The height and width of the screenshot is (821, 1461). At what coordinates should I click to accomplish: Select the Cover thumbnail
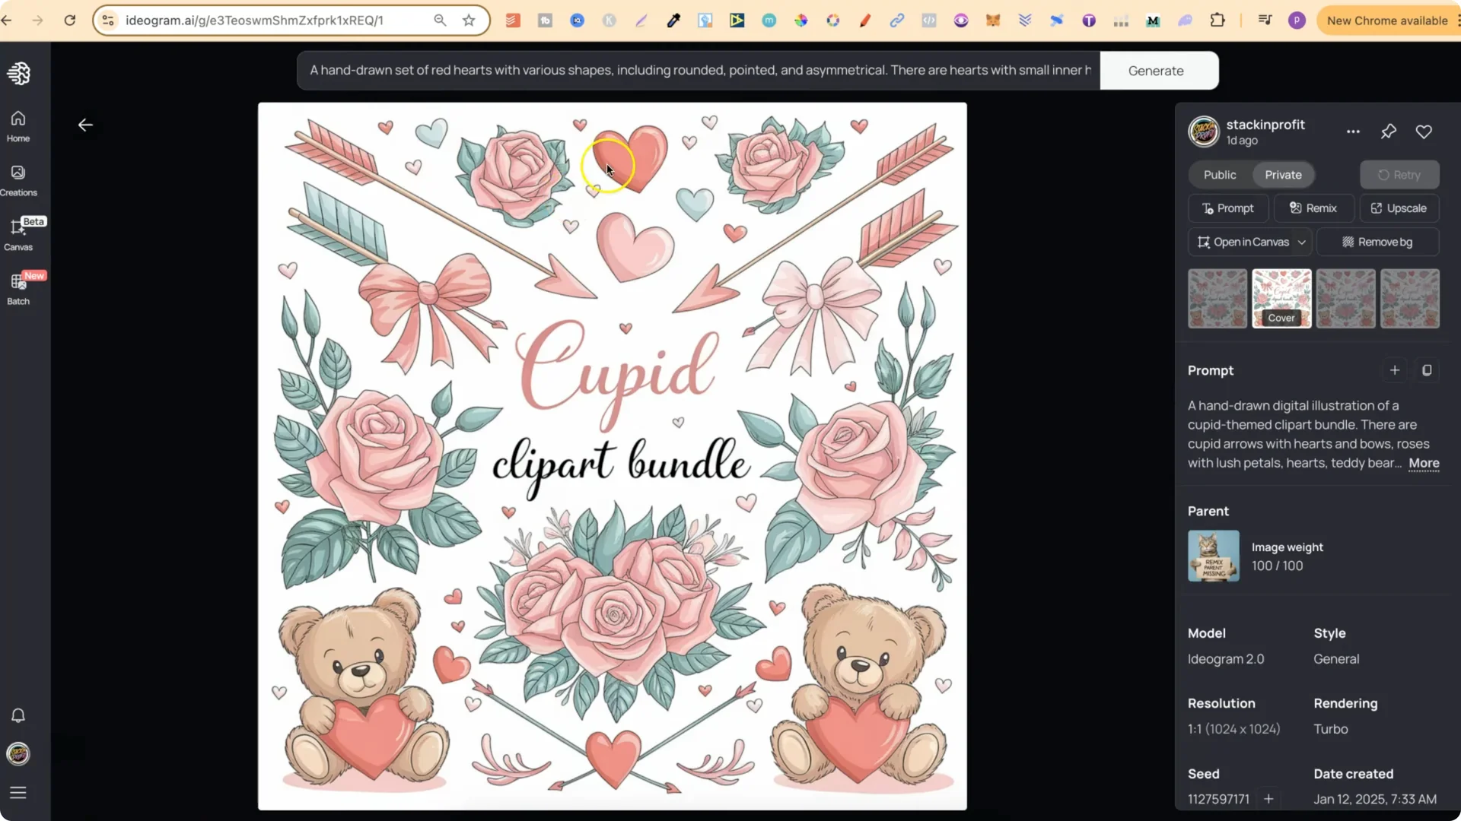pyautogui.click(x=1281, y=298)
